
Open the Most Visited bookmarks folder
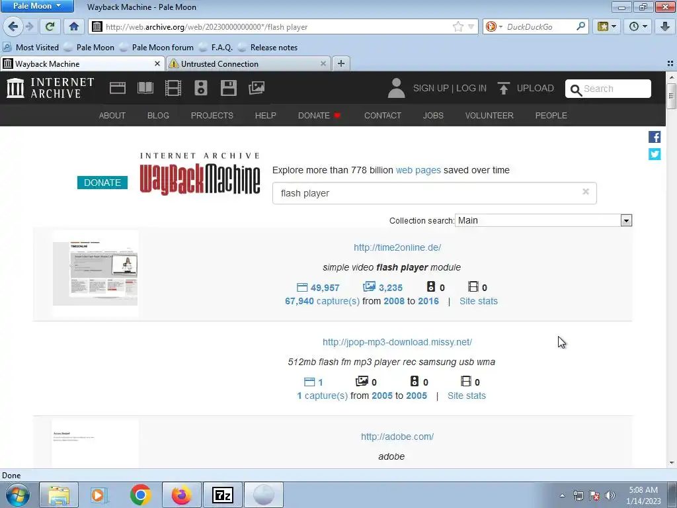click(x=30, y=48)
